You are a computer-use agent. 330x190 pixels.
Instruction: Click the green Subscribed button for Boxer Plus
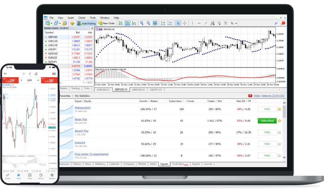tap(267, 121)
